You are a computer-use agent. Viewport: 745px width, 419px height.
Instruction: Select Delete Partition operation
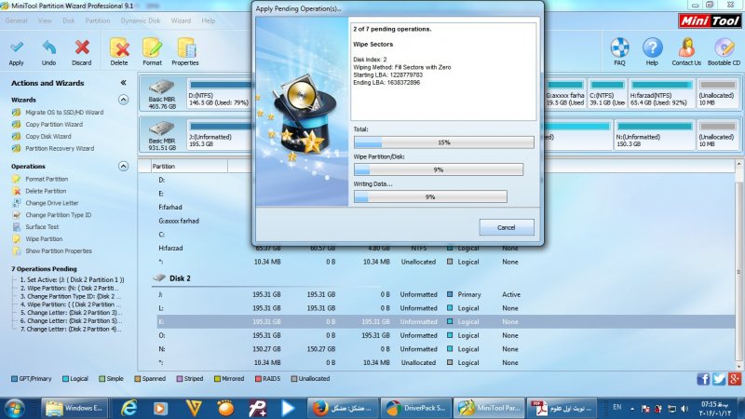pos(46,191)
